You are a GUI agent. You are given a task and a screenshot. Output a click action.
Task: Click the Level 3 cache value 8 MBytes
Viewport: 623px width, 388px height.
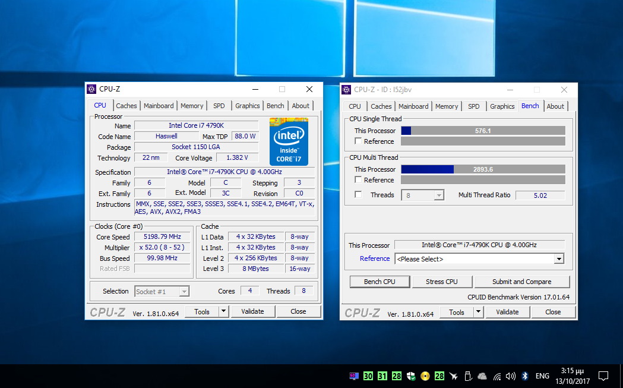coord(255,269)
